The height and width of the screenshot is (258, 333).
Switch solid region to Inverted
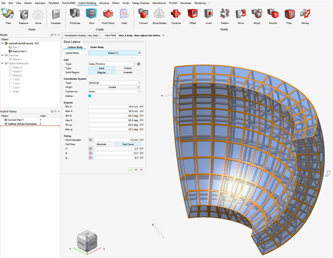coord(128,72)
